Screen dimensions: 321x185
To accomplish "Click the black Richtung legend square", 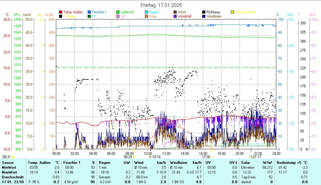I will [x=204, y=12].
